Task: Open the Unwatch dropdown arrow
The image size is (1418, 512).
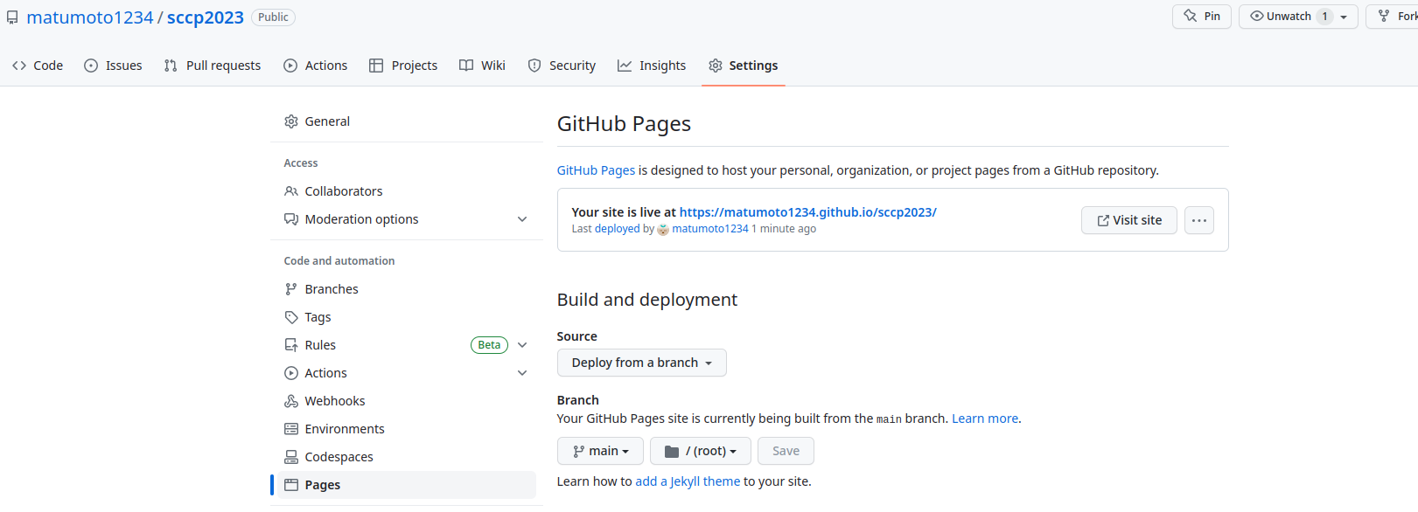Action: point(1344,17)
